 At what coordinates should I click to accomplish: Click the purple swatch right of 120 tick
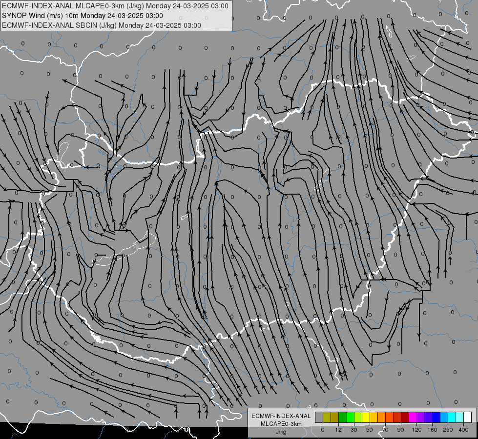tap(421, 418)
